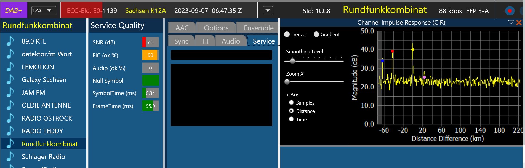525x168 pixels.
Task: Click the music note icon beside 89.0 RTL
Action: point(10,41)
